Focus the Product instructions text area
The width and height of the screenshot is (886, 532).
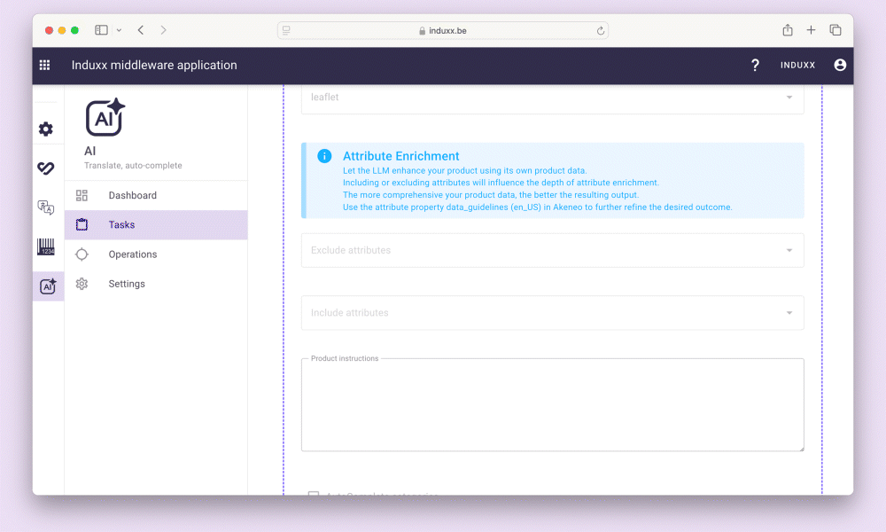pyautogui.click(x=552, y=405)
